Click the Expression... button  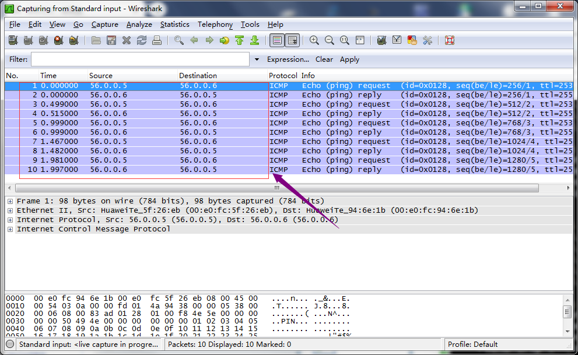coord(288,59)
